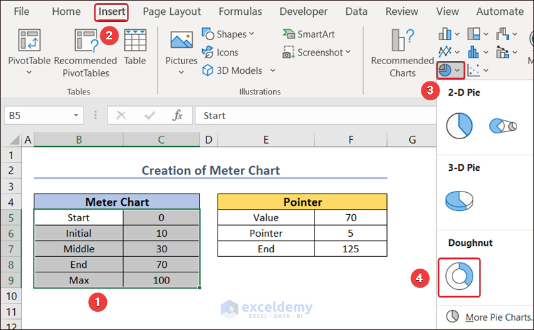
Task: Expand the Name Box dropdown arrow
Action: tap(76, 116)
